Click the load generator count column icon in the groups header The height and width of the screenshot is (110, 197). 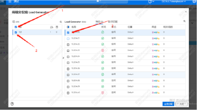tap(57, 27)
